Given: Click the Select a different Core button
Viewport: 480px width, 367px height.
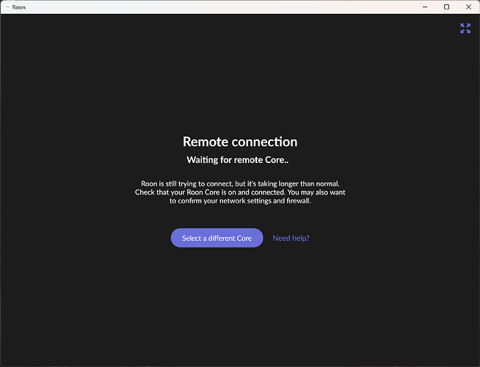Looking at the screenshot, I should click(x=217, y=238).
